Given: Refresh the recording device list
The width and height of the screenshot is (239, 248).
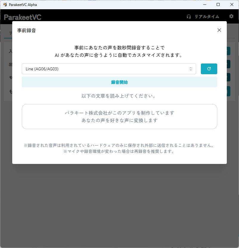Looking at the screenshot, I should tap(209, 69).
